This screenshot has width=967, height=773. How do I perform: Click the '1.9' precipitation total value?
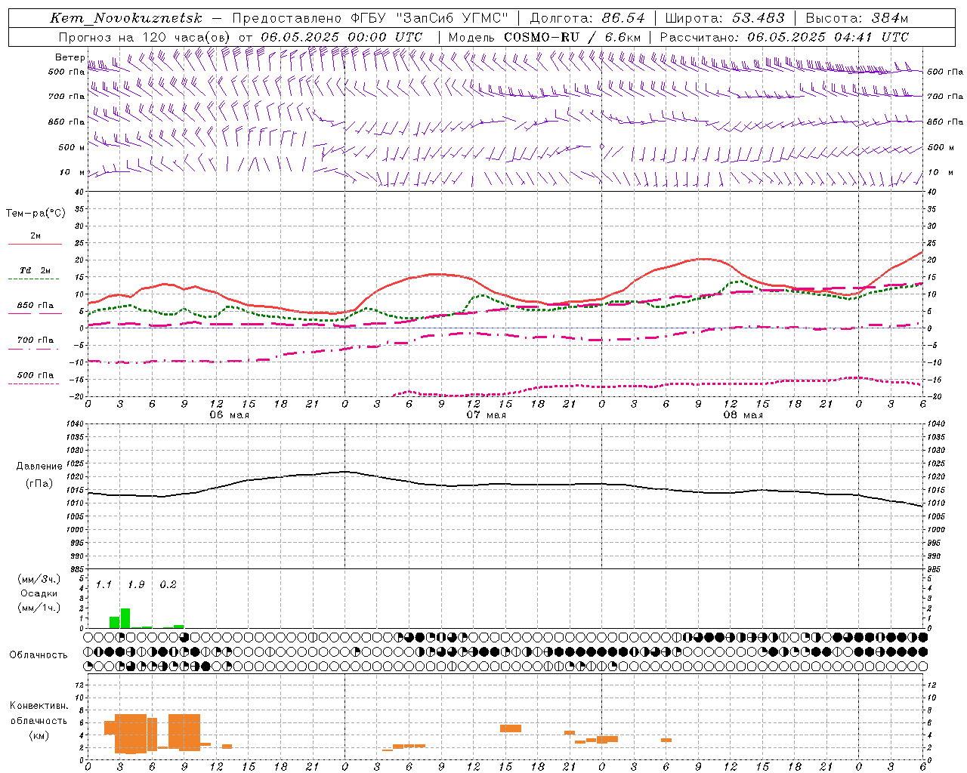pos(136,585)
